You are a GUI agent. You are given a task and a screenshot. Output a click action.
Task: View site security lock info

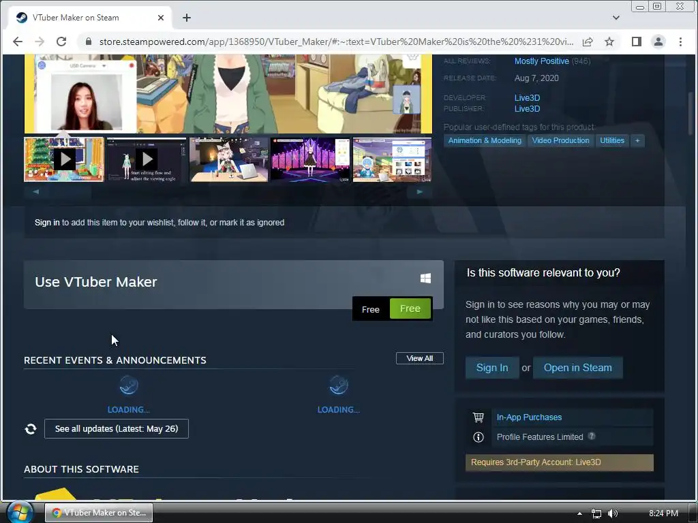(88, 42)
